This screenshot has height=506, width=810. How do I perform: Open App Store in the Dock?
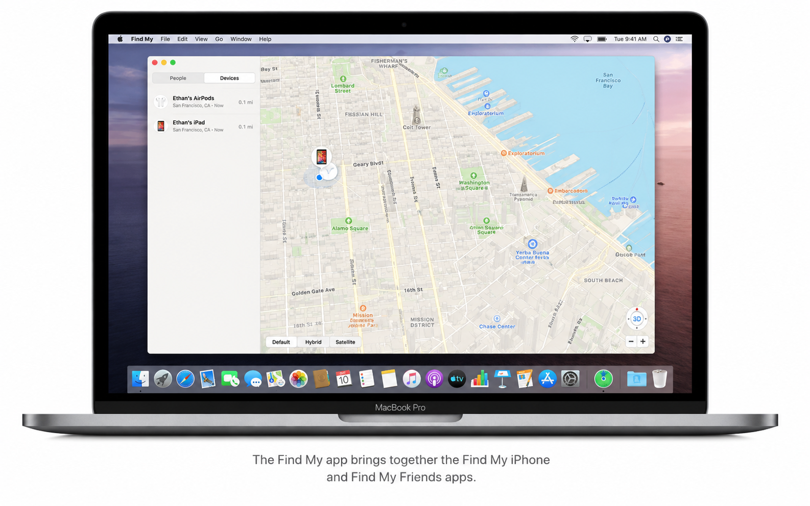[x=547, y=379]
